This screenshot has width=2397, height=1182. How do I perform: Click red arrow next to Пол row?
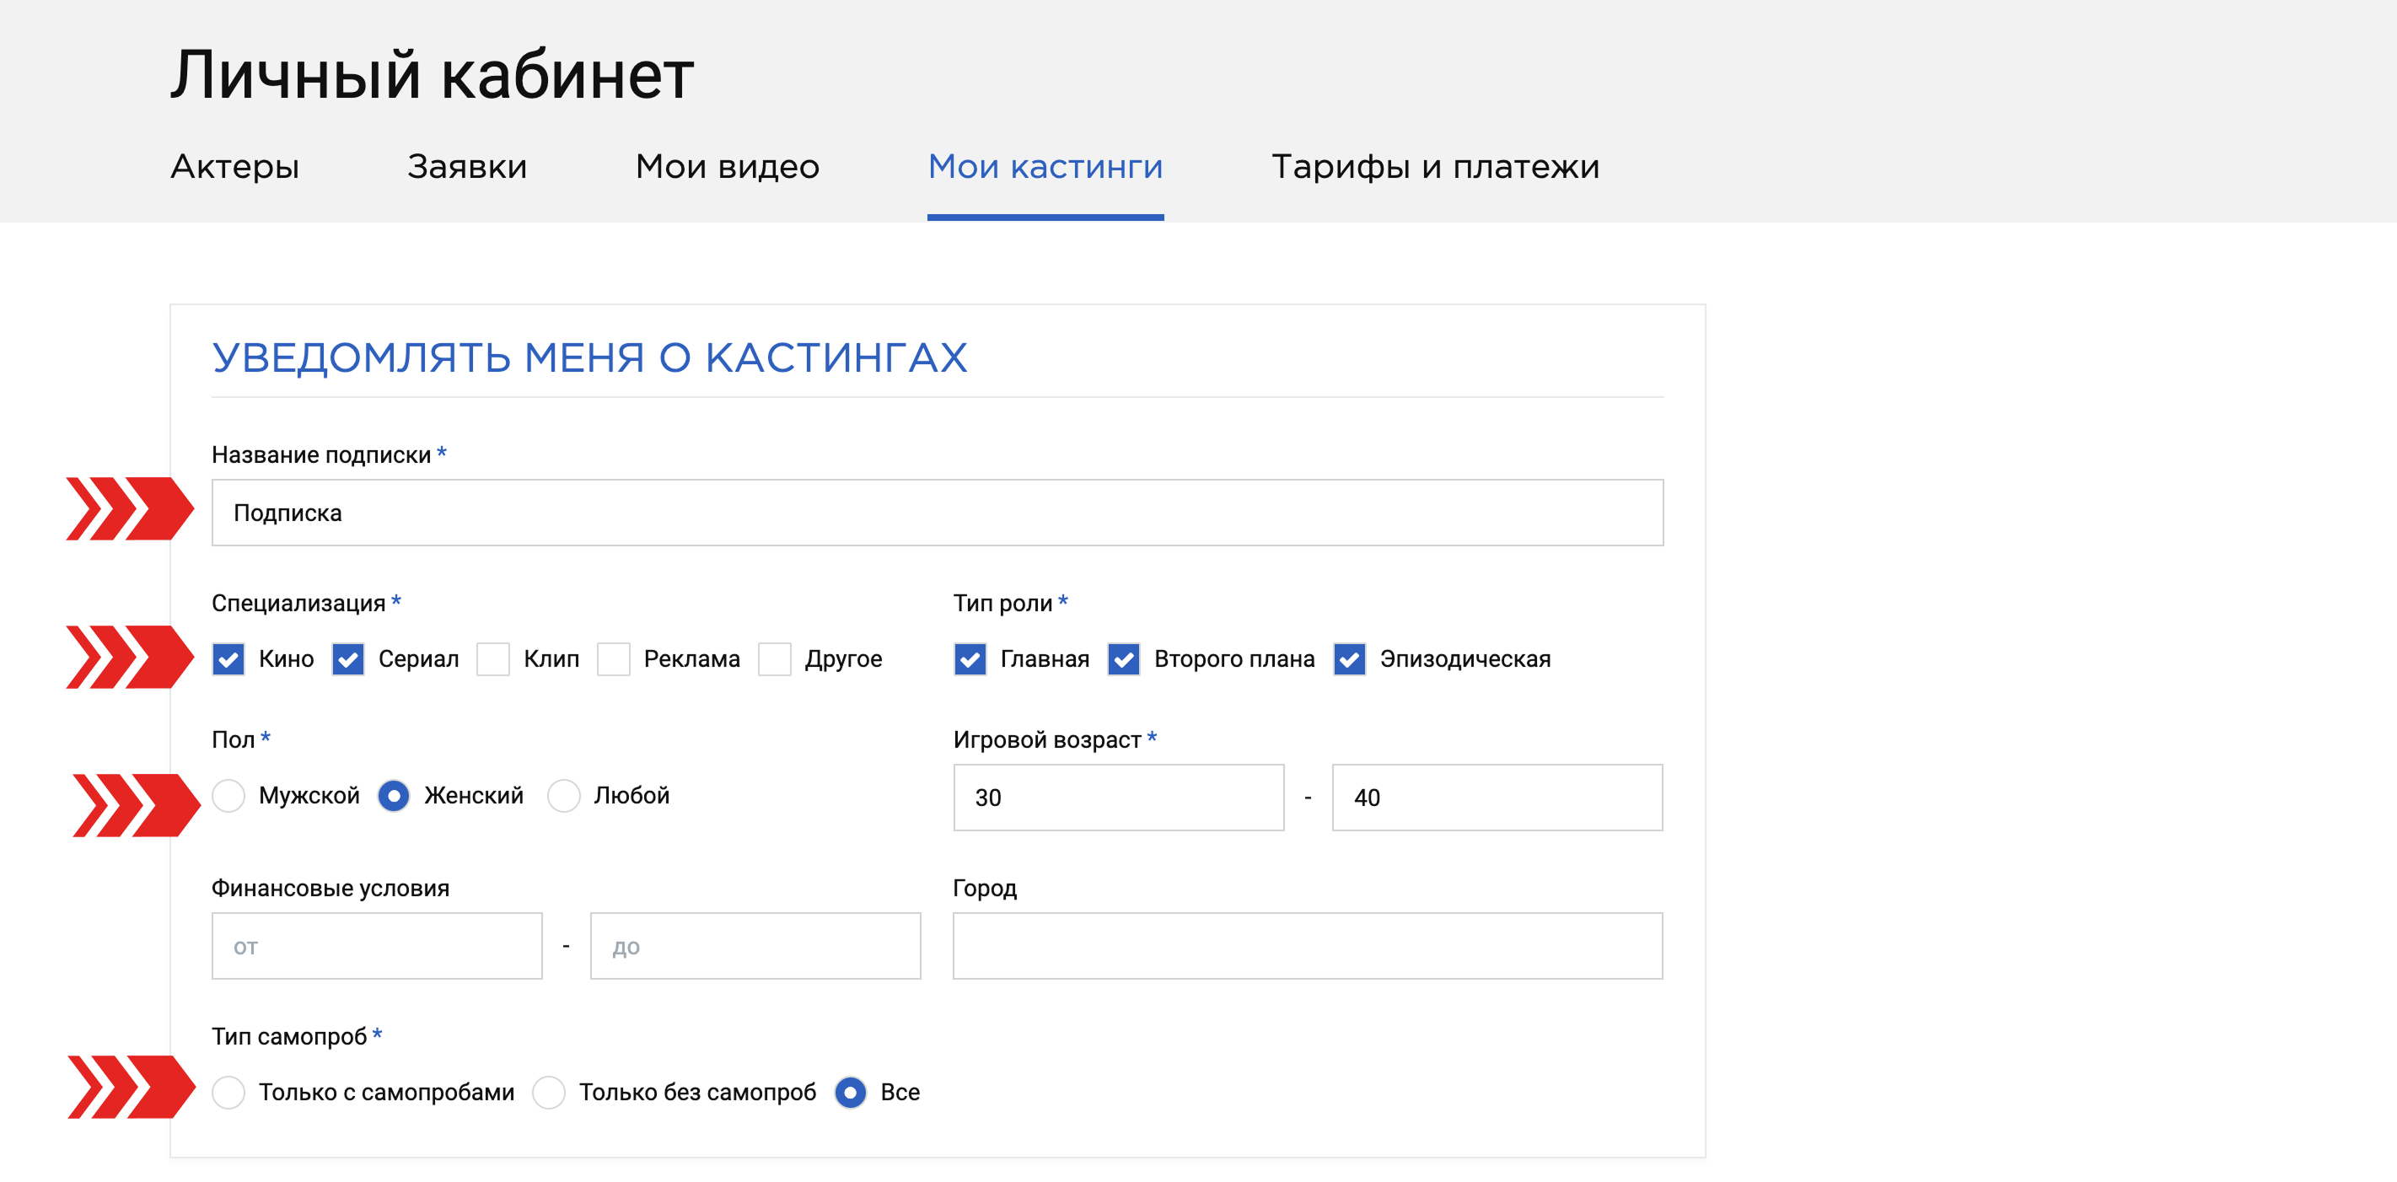(136, 805)
